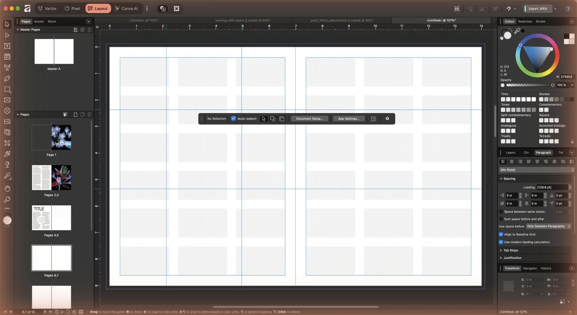Enable Space between same styles
The image size is (577, 315).
501,212
